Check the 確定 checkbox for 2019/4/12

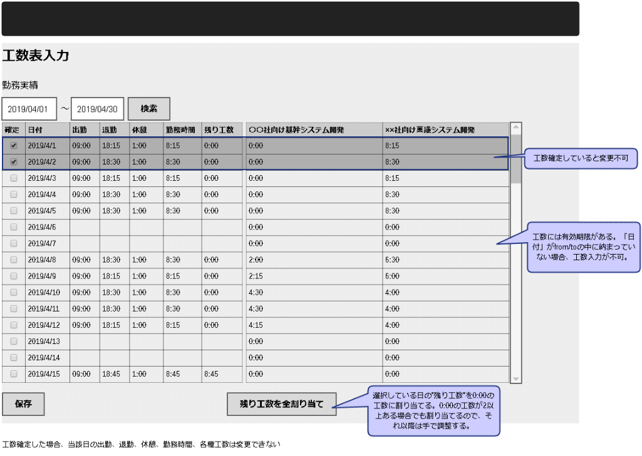click(14, 325)
